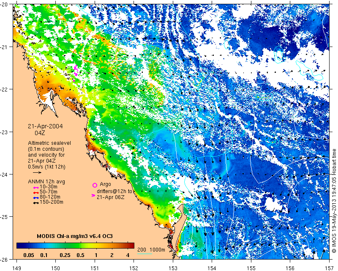Click the '21-Apr 06Z' text
Image resolution: width=338 pixels, height=271 pixels.
pyautogui.click(x=110, y=197)
